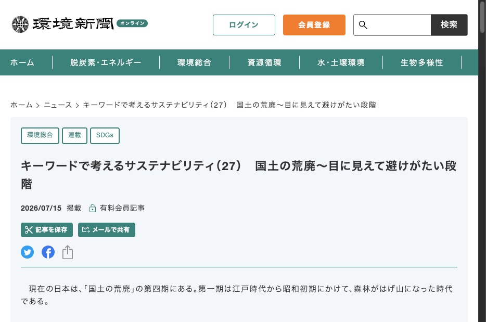
Task: Click the Facebook share icon
Action: coord(48,252)
